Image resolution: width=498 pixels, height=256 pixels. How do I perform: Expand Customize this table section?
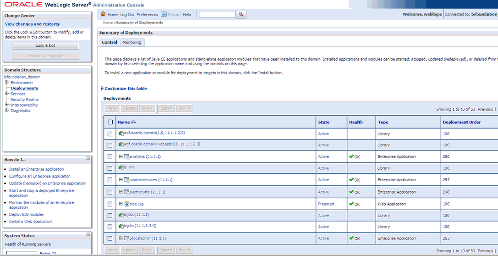point(102,89)
